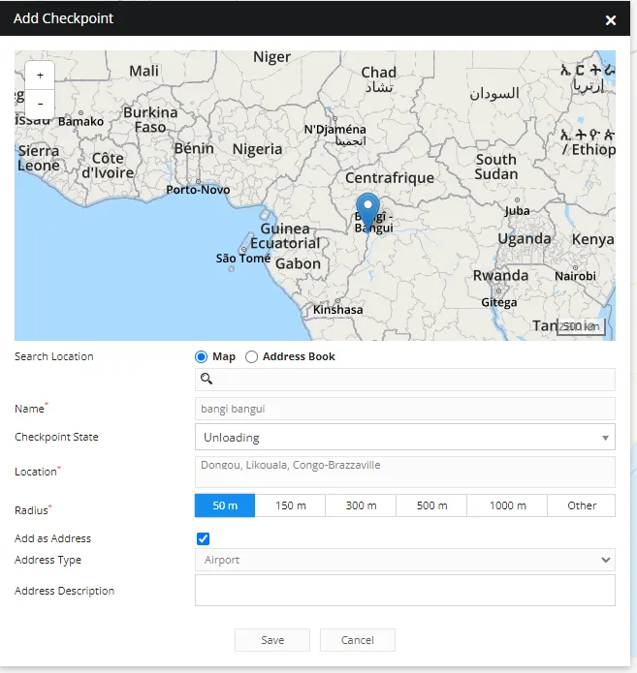Image resolution: width=637 pixels, height=673 pixels.
Task: Click the search magnifier icon
Action: [x=207, y=379]
